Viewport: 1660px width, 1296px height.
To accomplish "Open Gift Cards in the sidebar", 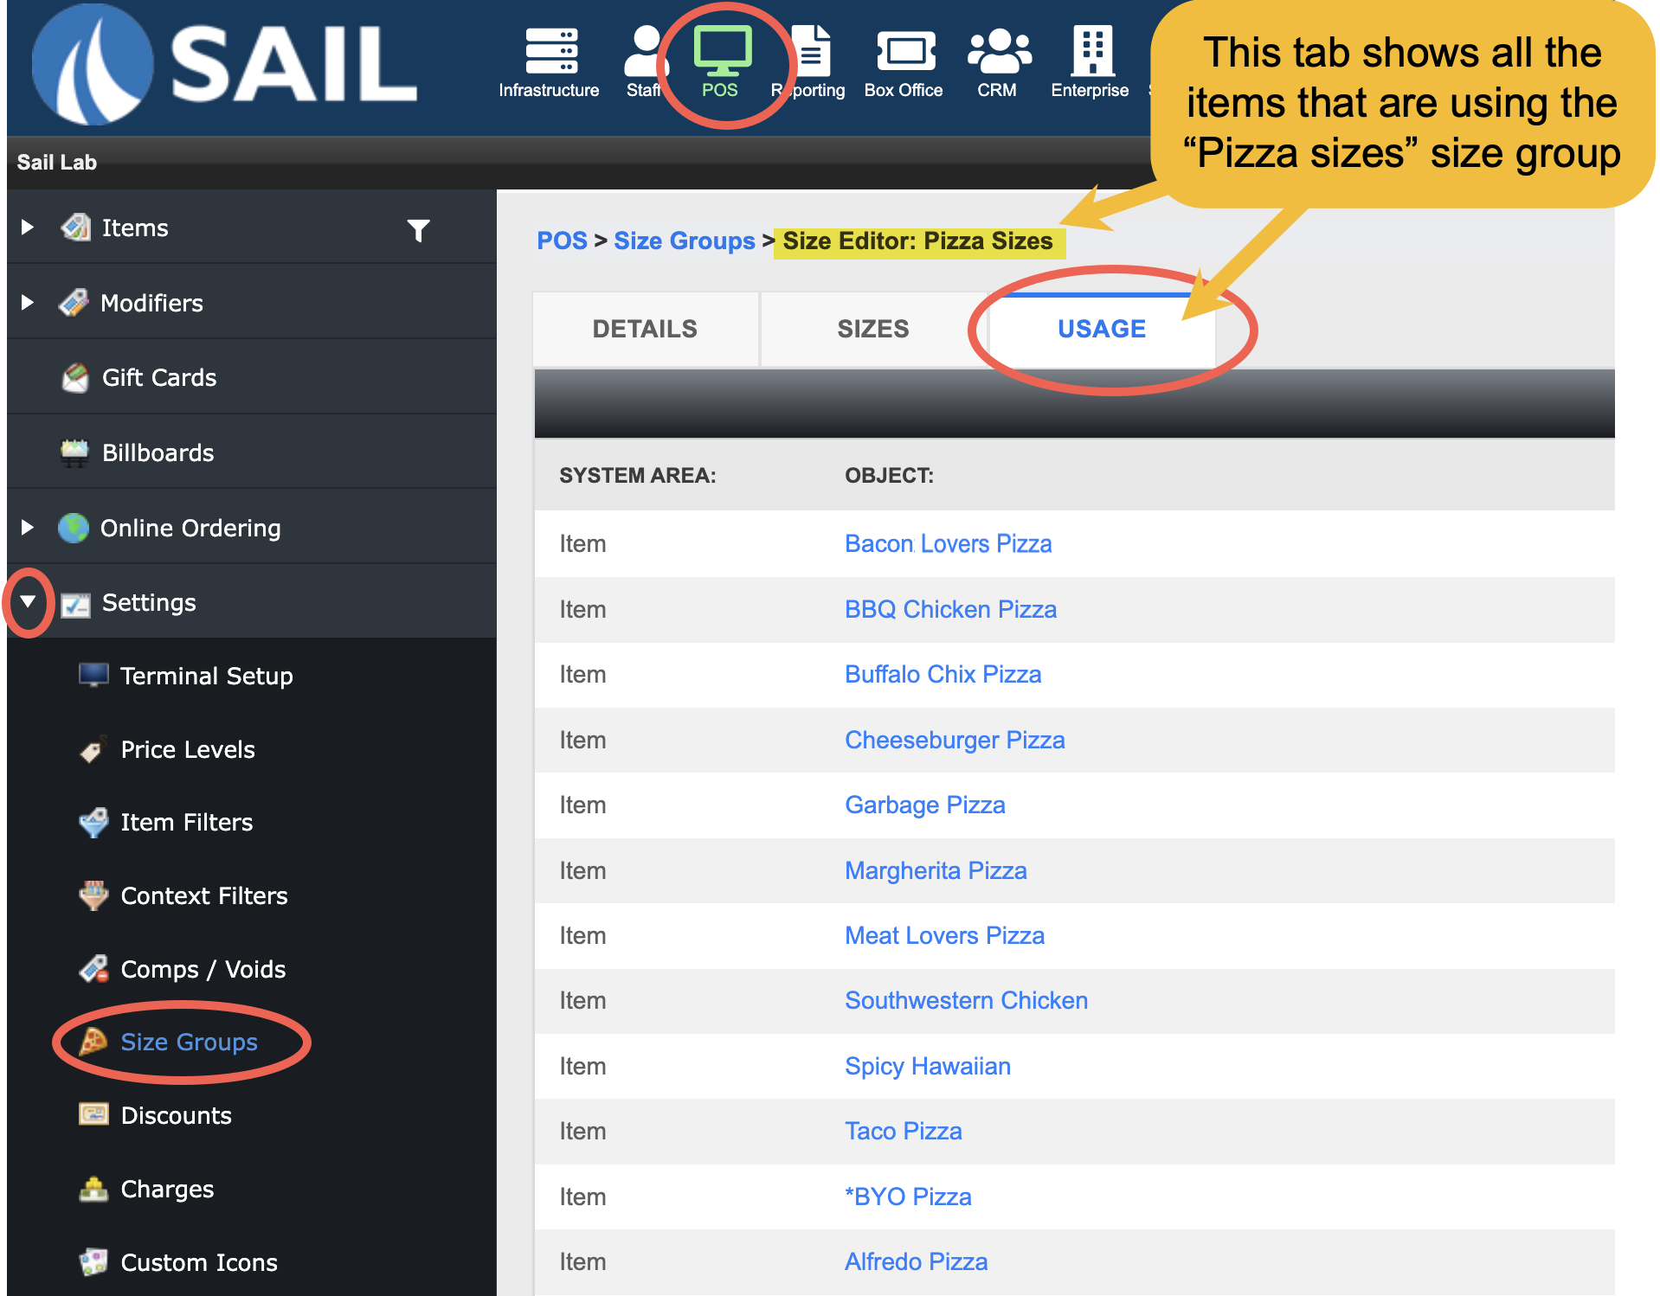I will click(158, 378).
